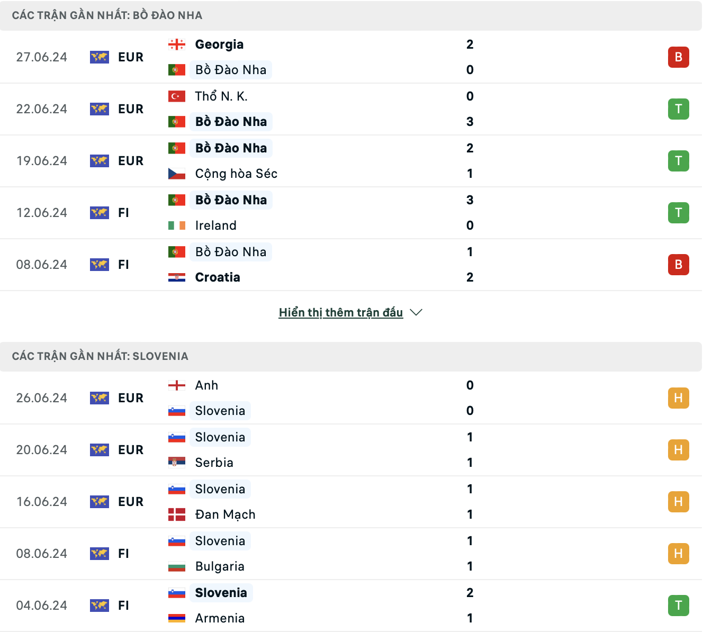Click the Georgia flag icon
This screenshot has height=632, width=703.
click(x=177, y=44)
